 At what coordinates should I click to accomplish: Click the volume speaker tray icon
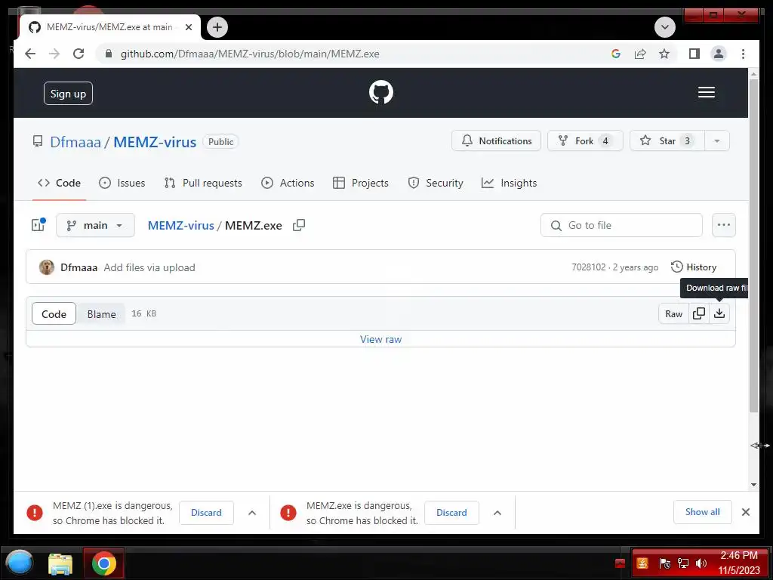tap(701, 563)
